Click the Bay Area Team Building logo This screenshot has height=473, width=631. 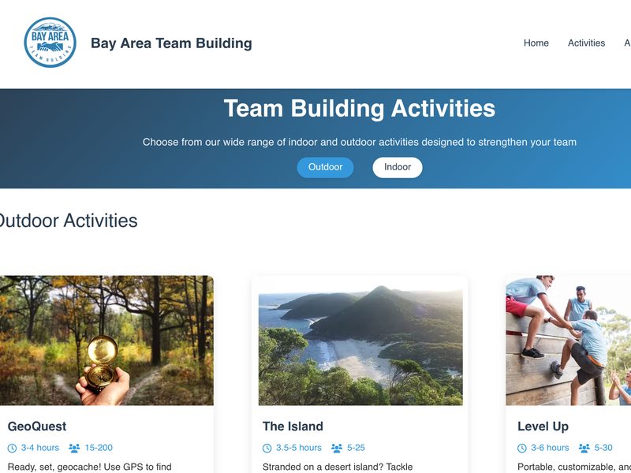coord(50,43)
